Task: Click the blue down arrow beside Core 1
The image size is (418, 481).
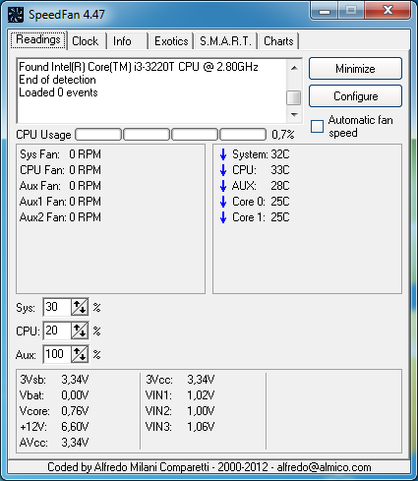Action: click(x=223, y=217)
